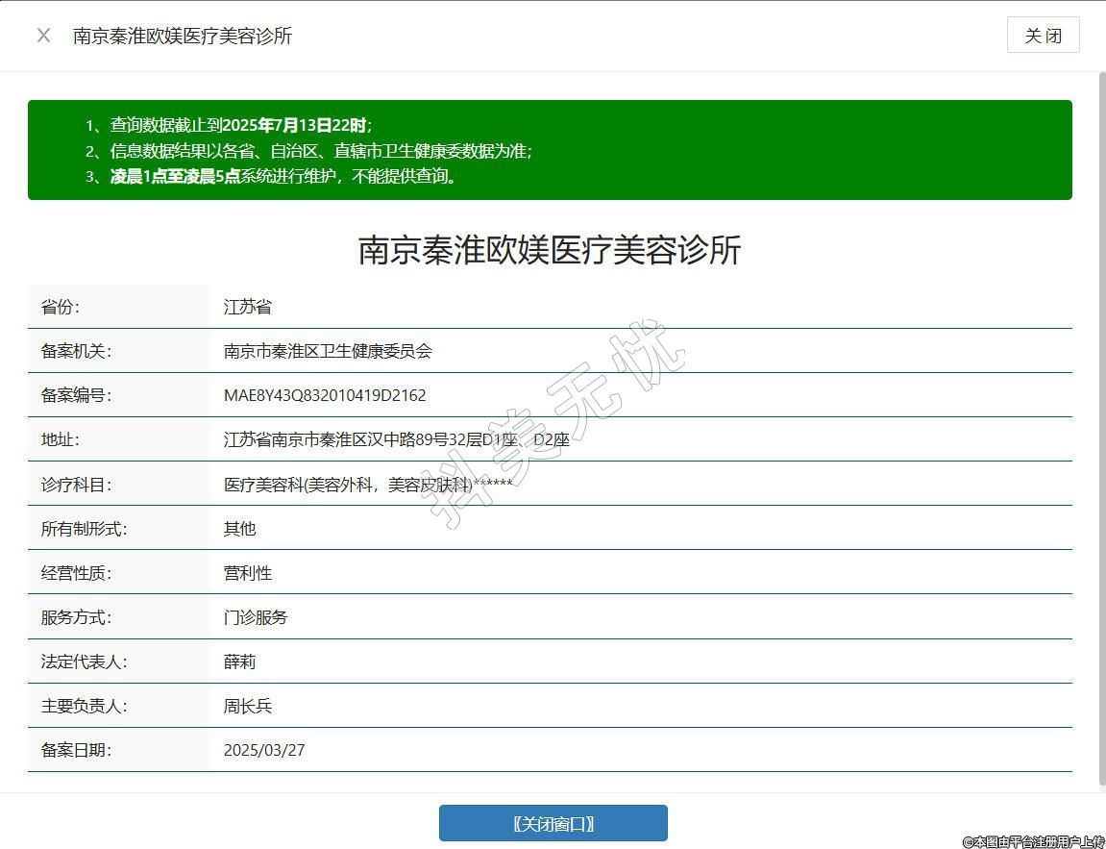Screen dimensions: 1106x849
Task: Click the header title 南京秦淮欧媄医疗美容诊所
Action: [x=183, y=36]
